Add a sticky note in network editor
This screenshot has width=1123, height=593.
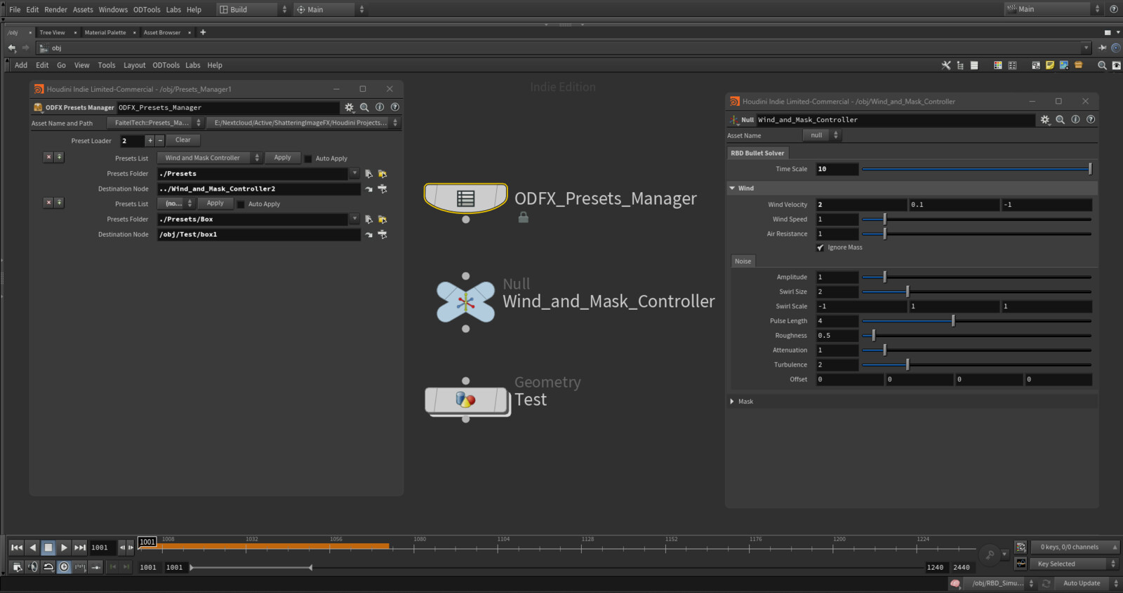1050,65
